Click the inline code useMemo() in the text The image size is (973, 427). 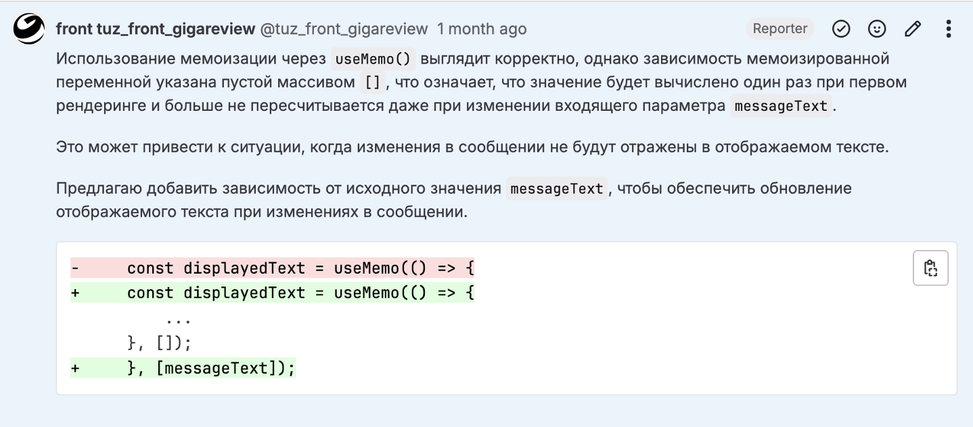click(374, 59)
